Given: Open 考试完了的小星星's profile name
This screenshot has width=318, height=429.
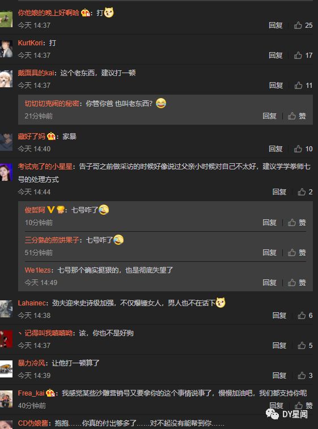Looking at the screenshot, I should click(x=45, y=167).
